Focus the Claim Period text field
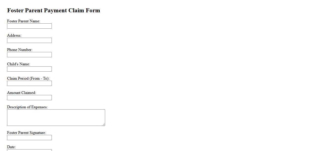323x151 pixels. [x=29, y=83]
